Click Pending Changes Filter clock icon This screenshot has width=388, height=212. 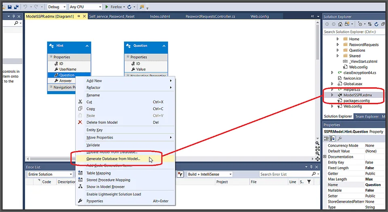pos(360,24)
